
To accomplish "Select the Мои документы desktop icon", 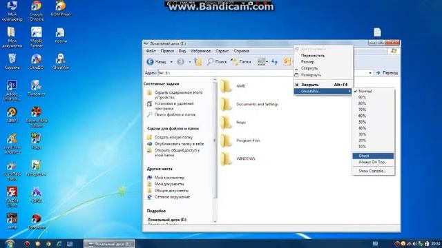I will tap(12, 37).
